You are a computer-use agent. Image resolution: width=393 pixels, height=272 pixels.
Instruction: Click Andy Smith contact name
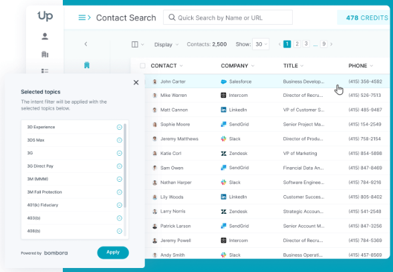coord(172,255)
